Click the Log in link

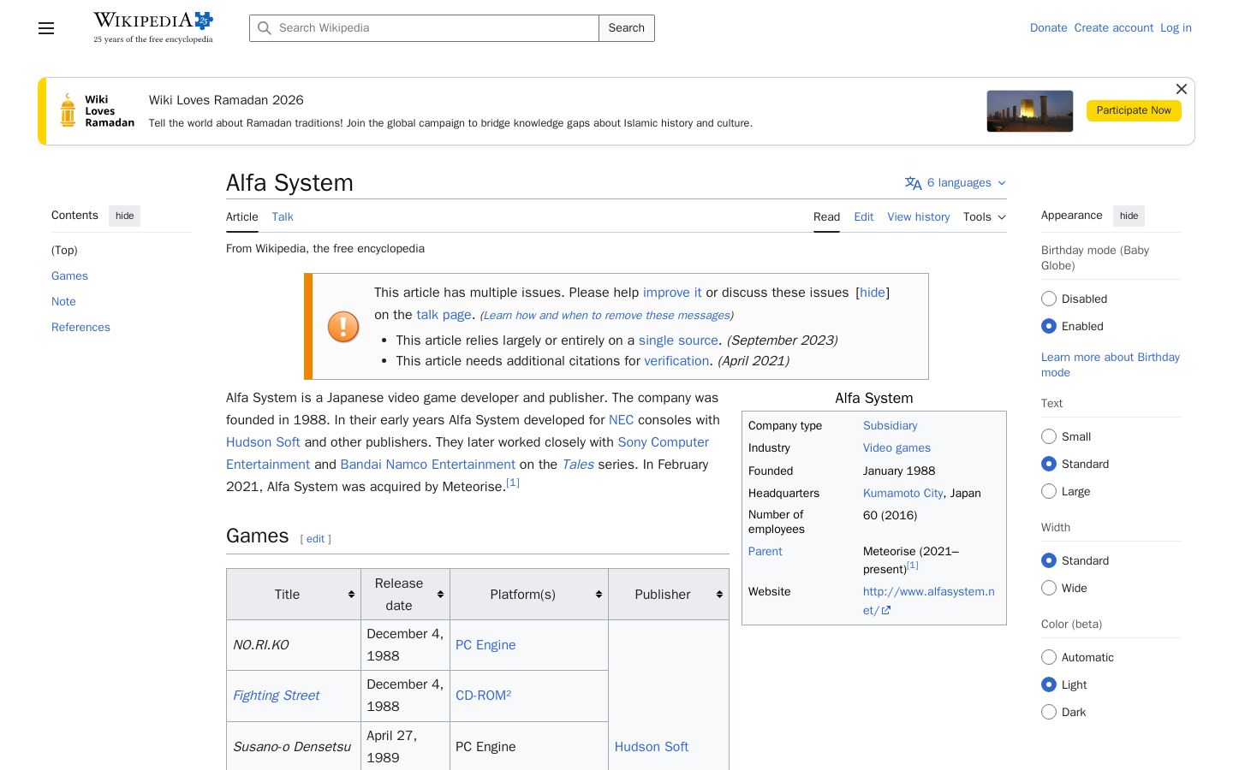point(1176,28)
